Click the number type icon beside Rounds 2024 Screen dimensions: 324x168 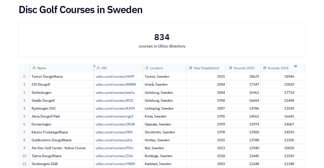pos(265,68)
